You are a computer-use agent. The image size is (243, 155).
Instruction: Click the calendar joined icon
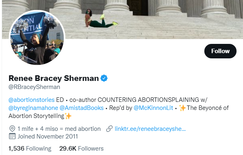[x=12, y=136]
